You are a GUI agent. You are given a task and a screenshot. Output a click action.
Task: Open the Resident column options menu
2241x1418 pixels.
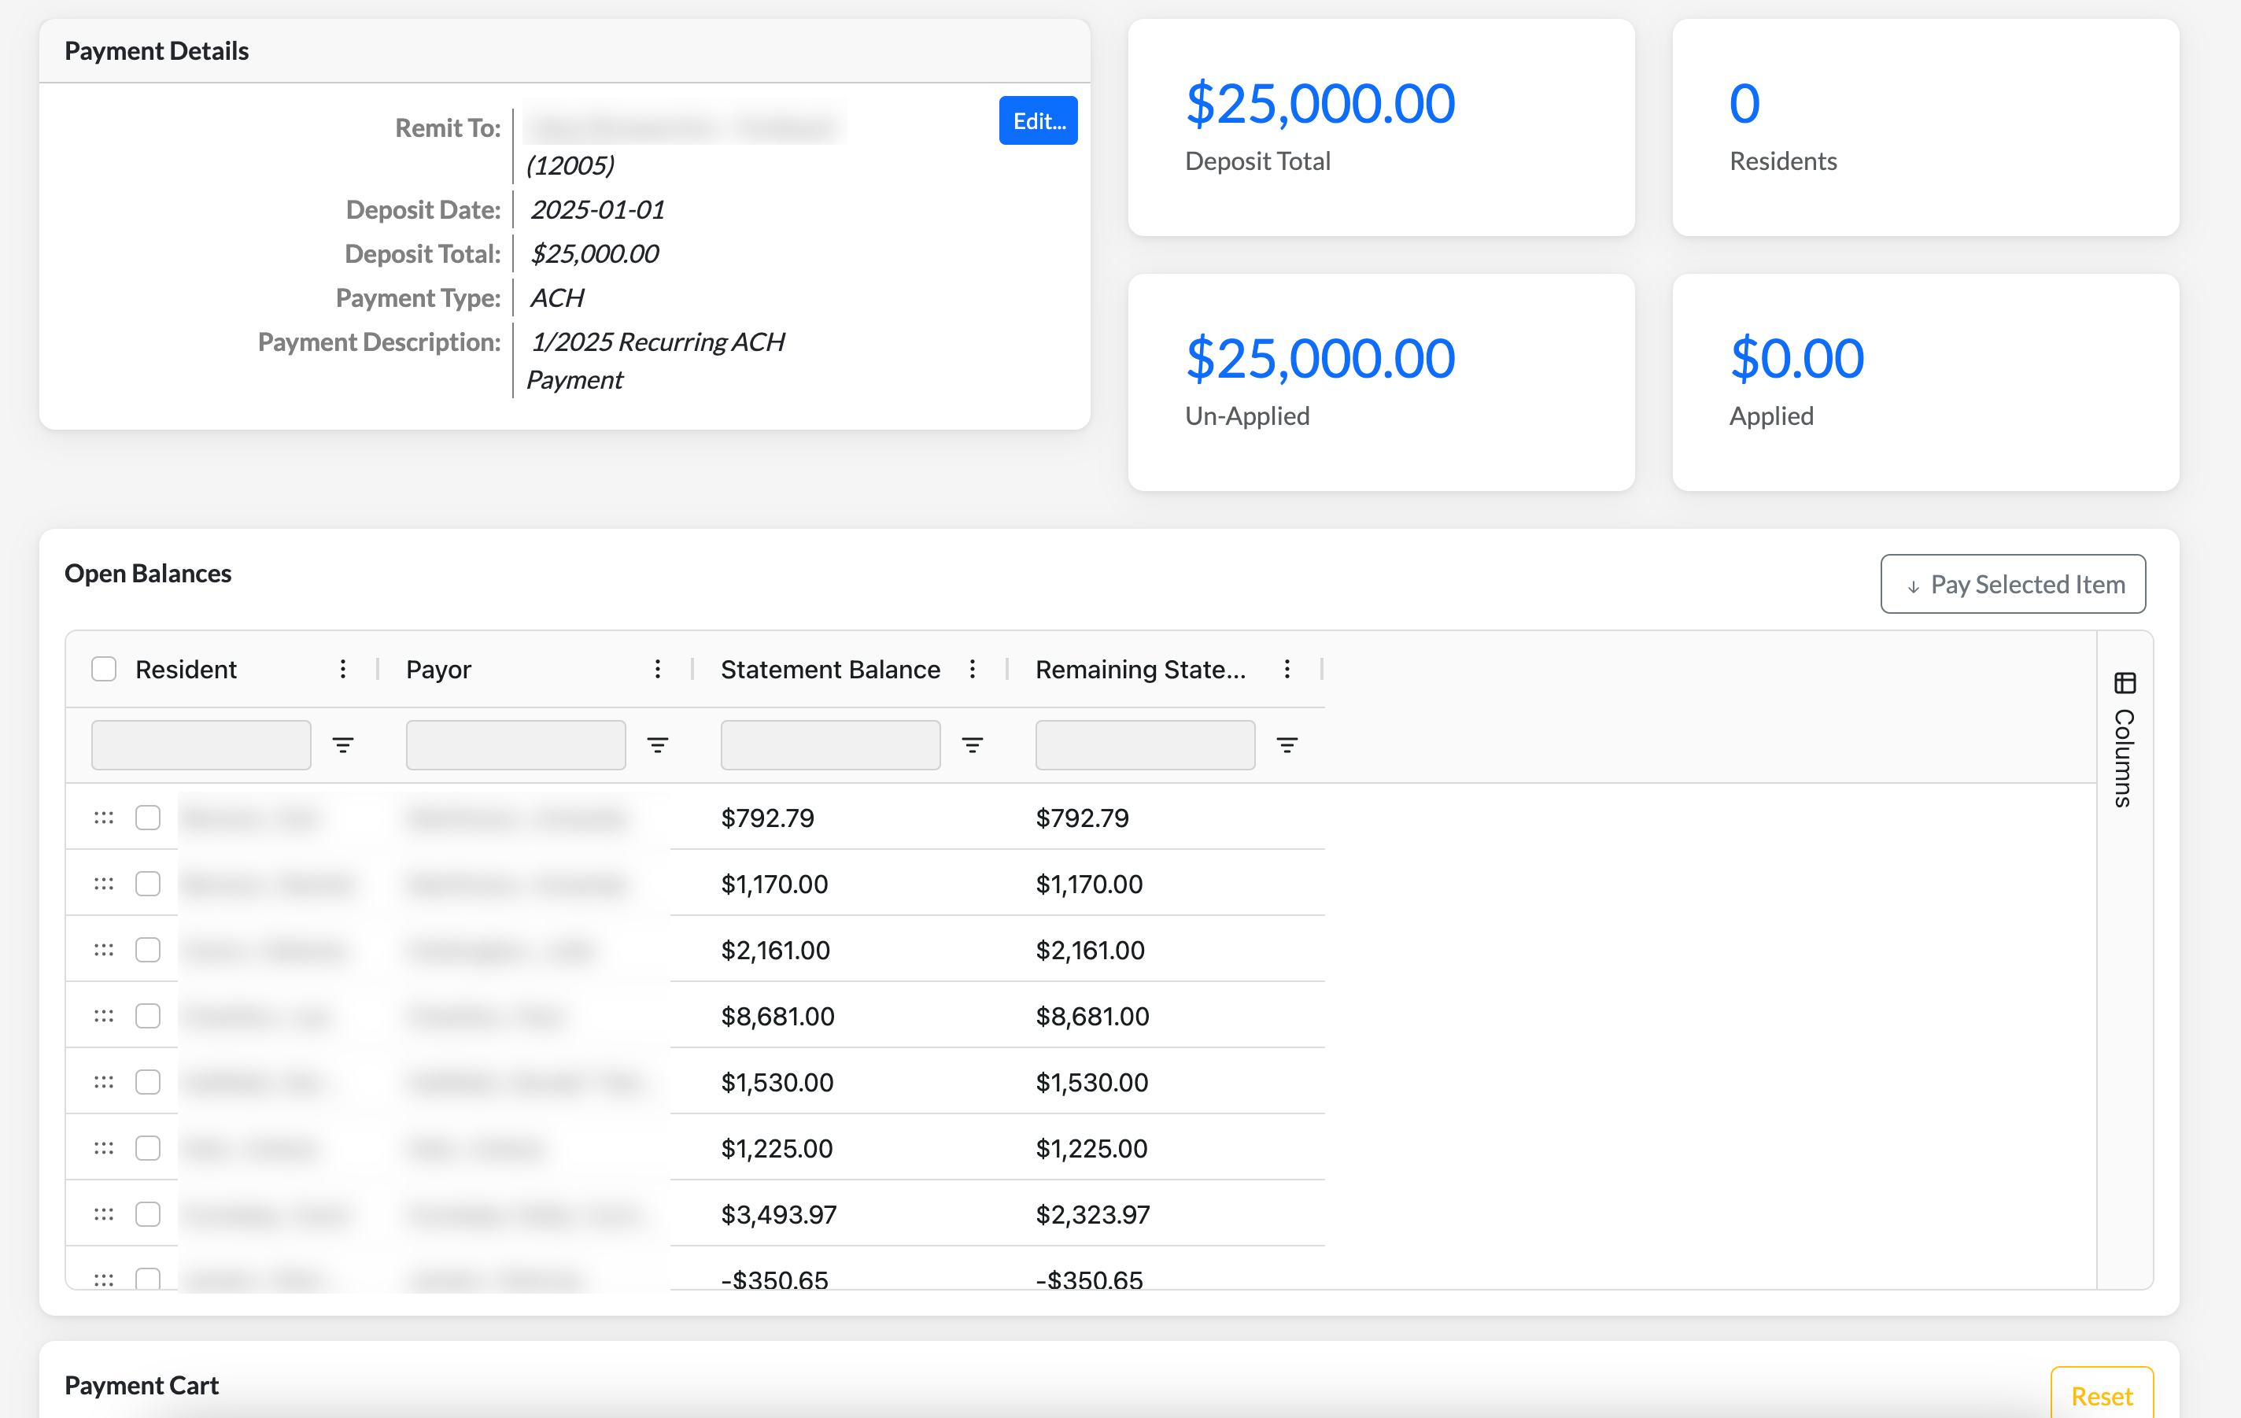click(342, 669)
